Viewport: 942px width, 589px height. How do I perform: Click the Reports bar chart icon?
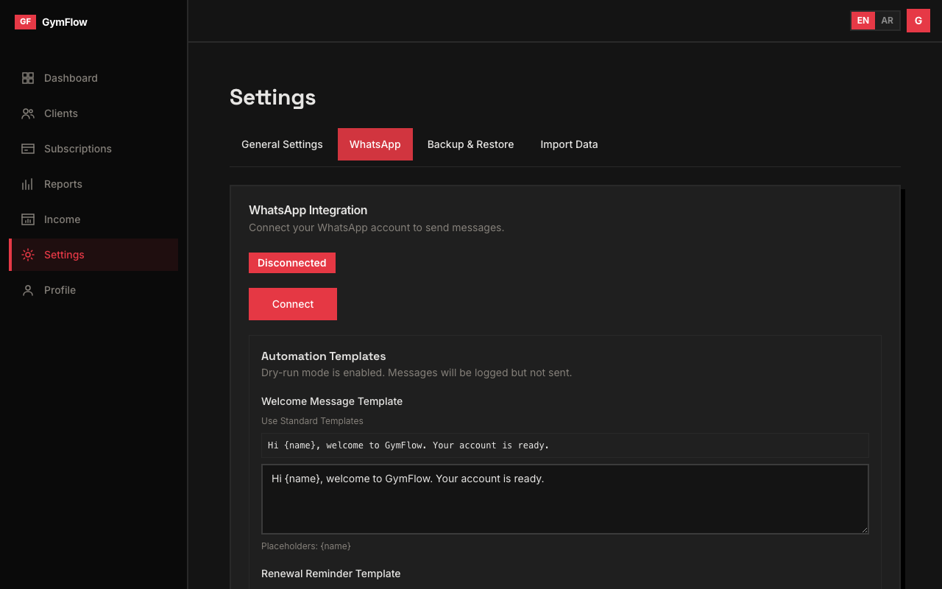point(28,184)
